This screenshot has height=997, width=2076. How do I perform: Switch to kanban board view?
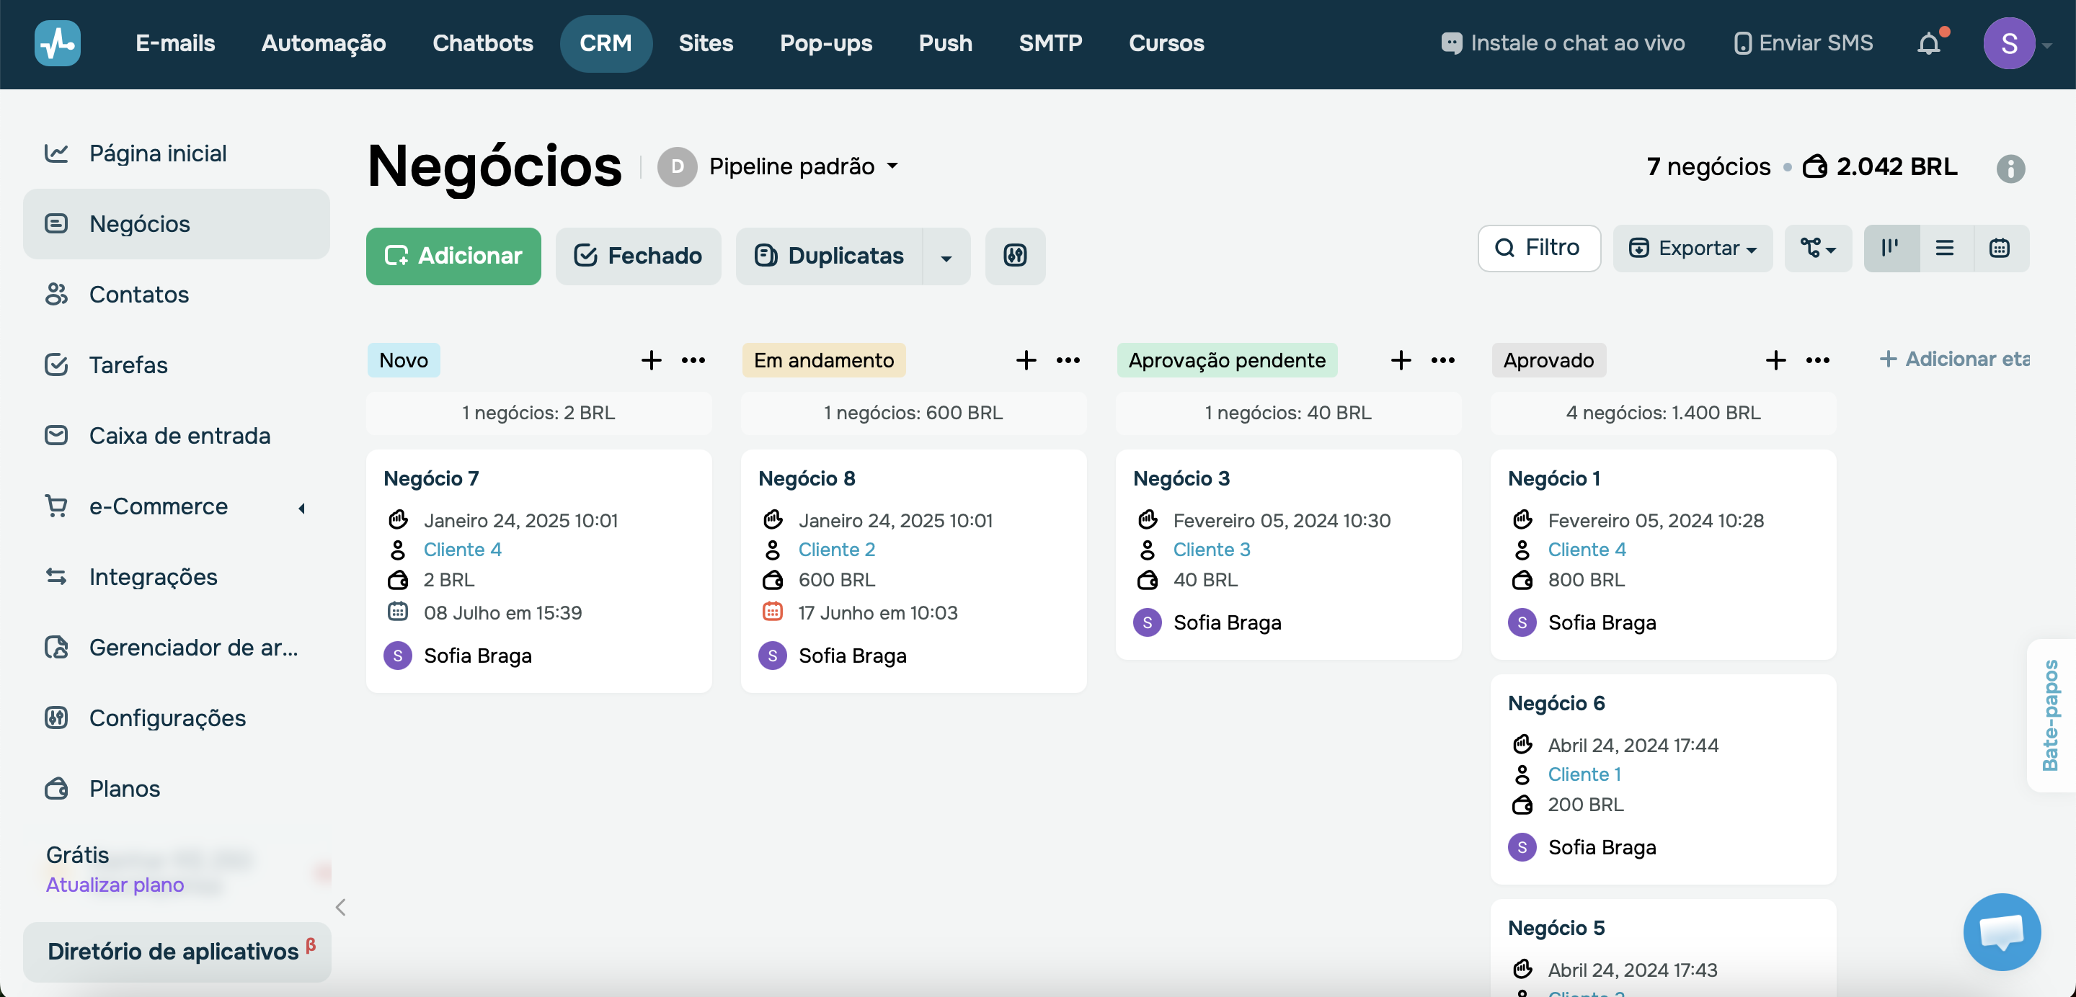pos(1891,248)
